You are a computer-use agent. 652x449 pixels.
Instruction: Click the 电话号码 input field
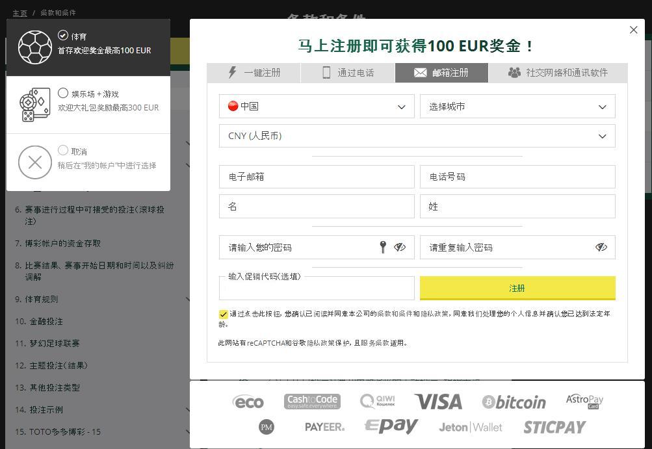(517, 177)
